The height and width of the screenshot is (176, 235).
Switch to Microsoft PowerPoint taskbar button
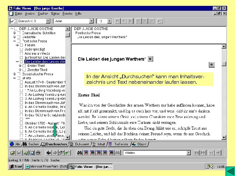46,167
